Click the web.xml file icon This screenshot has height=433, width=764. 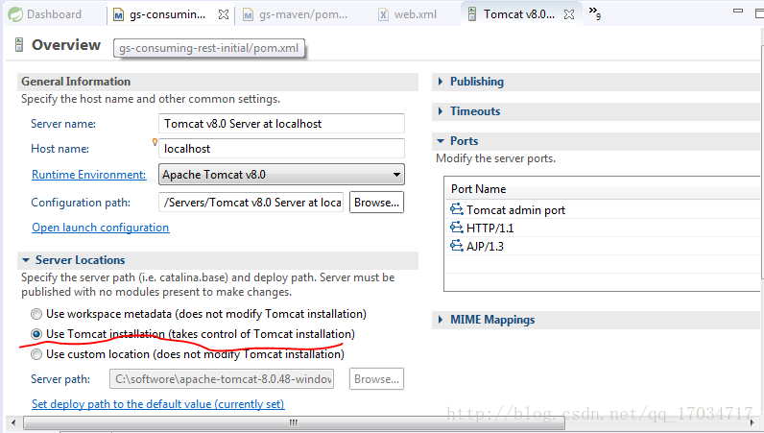tap(384, 15)
